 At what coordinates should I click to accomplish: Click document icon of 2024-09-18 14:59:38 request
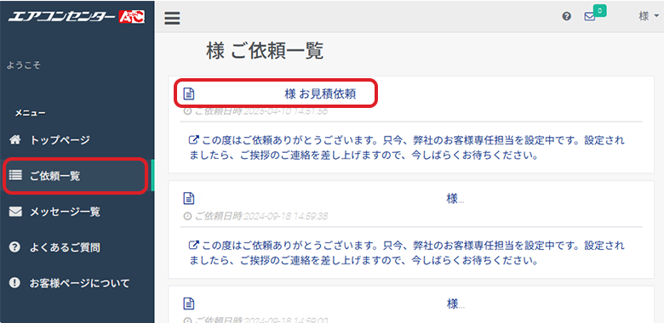pyautogui.click(x=188, y=198)
